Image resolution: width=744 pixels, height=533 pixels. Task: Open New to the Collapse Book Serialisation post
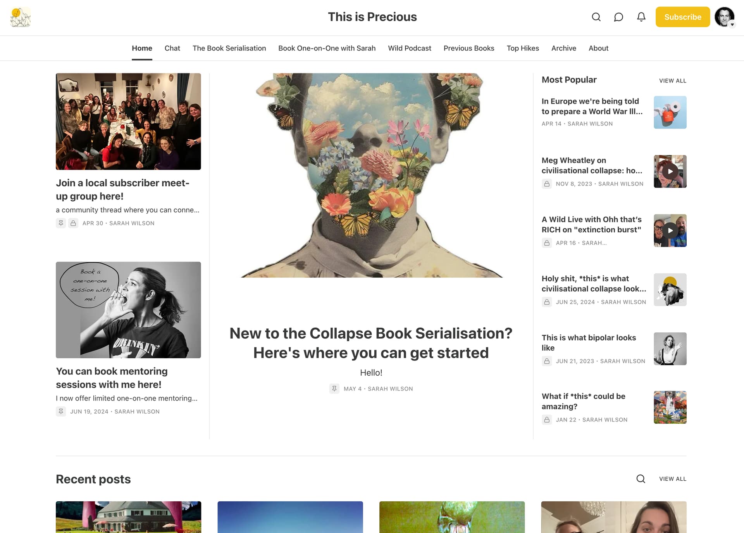pyautogui.click(x=371, y=343)
